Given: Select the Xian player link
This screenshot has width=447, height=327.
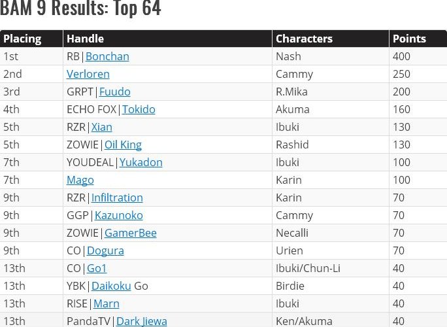Looking at the screenshot, I should click(101, 127).
